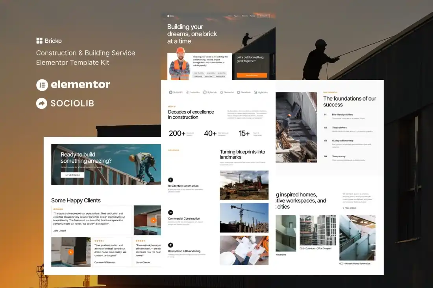
Task: Click the Let's Get Started button
Action: pos(72,175)
